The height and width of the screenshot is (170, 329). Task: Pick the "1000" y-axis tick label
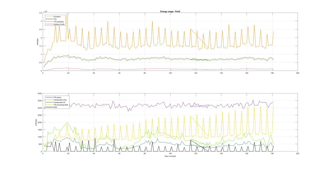point(39,137)
